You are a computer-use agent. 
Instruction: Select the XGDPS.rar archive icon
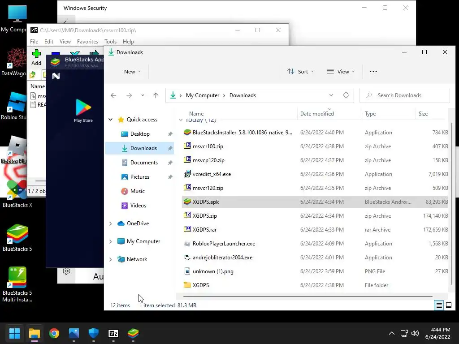pyautogui.click(x=187, y=229)
